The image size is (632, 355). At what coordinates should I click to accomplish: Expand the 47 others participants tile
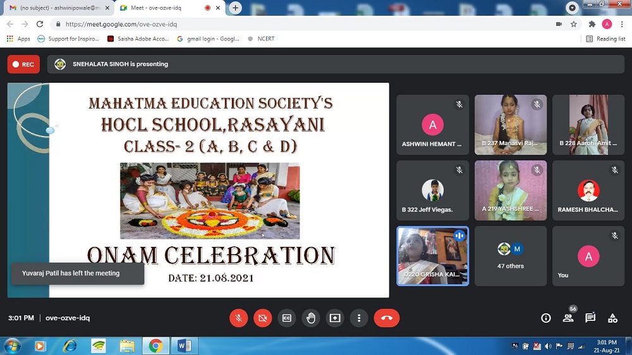511,256
